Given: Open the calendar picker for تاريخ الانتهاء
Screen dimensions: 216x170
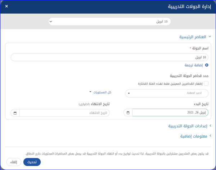Looking at the screenshot, I should click(x=15, y=113).
